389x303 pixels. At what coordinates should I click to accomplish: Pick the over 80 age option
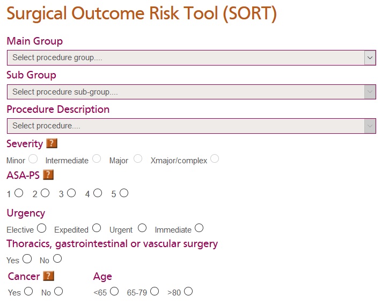point(188,291)
